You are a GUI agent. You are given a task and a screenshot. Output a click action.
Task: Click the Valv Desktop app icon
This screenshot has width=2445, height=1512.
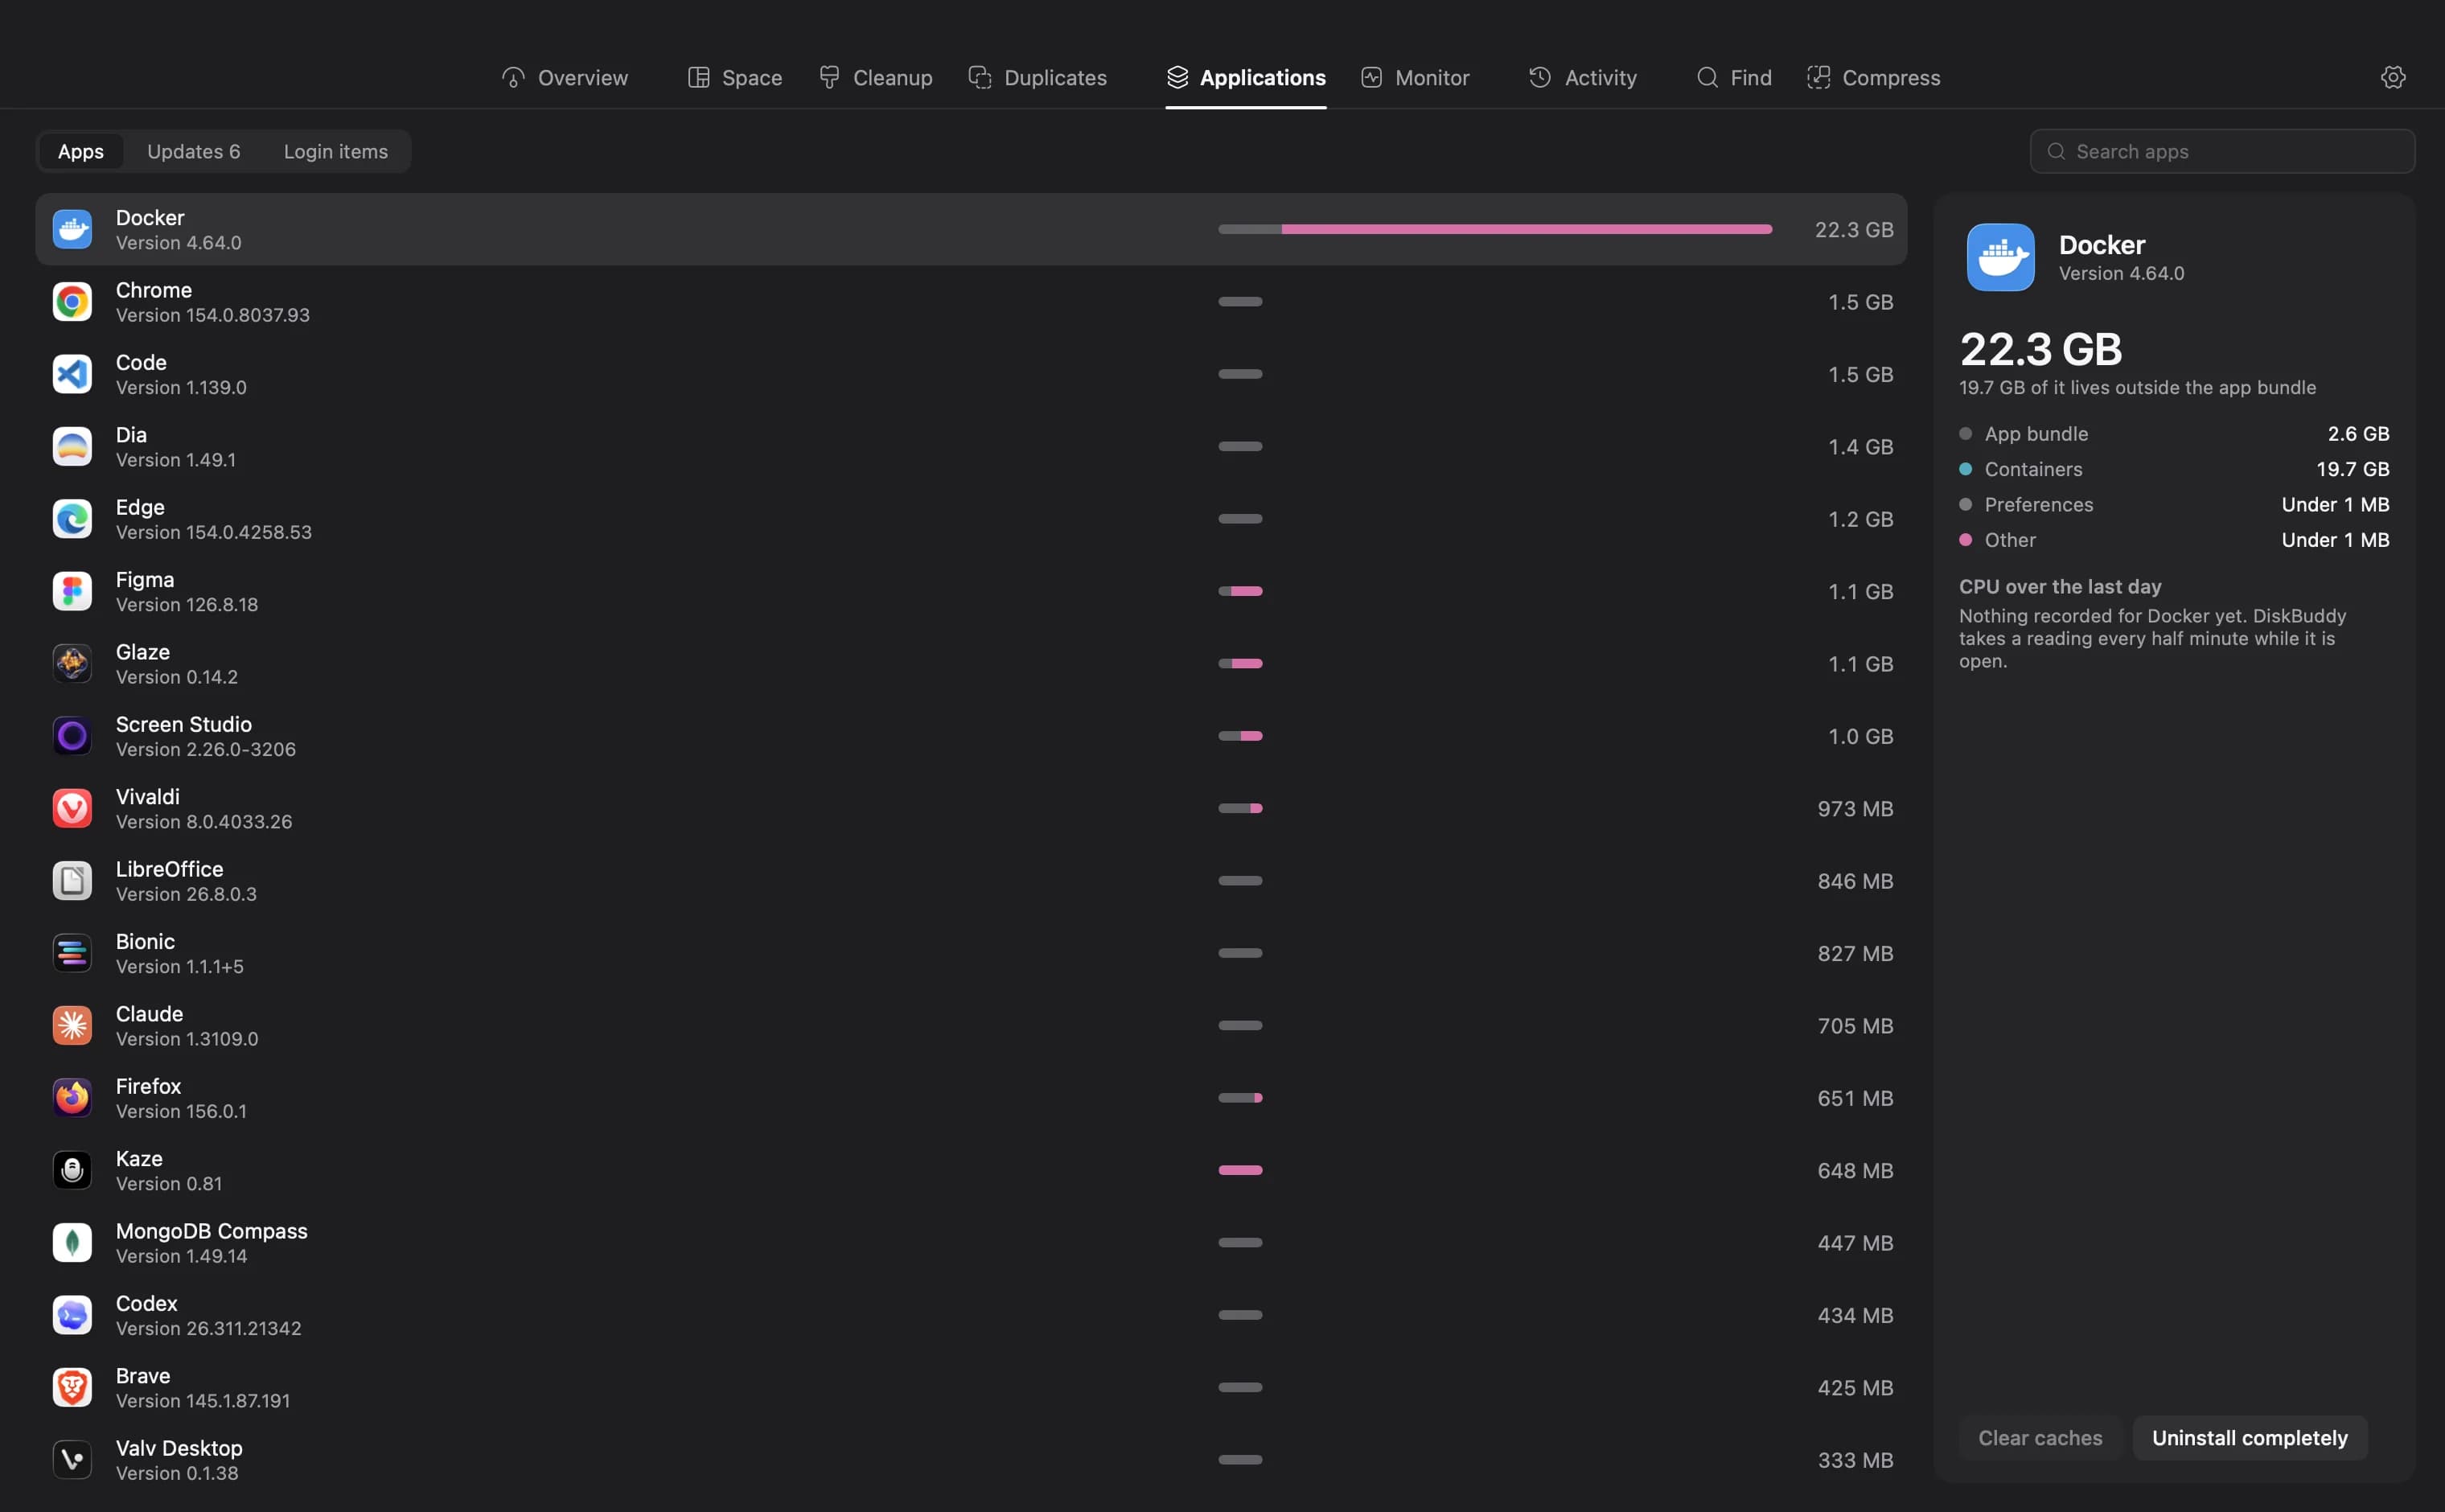pyautogui.click(x=72, y=1460)
